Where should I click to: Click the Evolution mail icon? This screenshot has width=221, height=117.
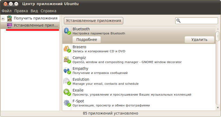(x=67, y=82)
